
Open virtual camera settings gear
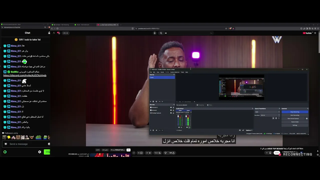pyautogui.click(x=307, y=118)
